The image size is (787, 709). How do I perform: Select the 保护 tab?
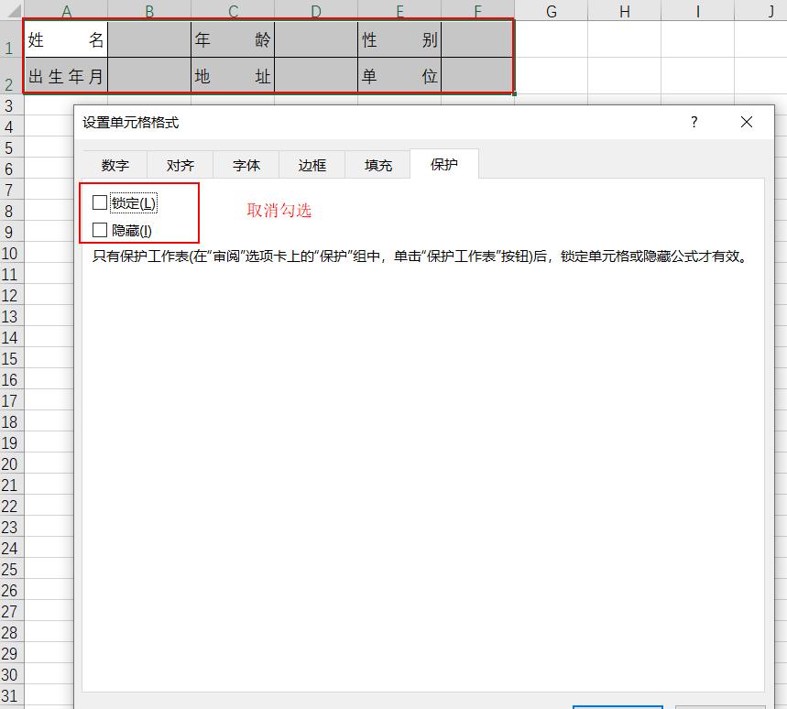444,164
